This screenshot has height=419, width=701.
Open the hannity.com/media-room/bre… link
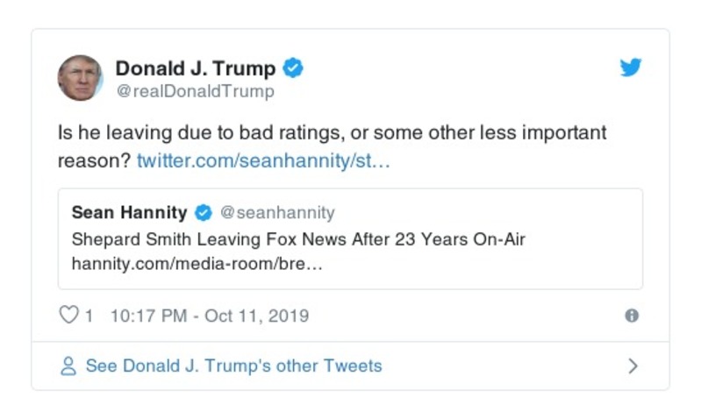pyautogui.click(x=197, y=264)
